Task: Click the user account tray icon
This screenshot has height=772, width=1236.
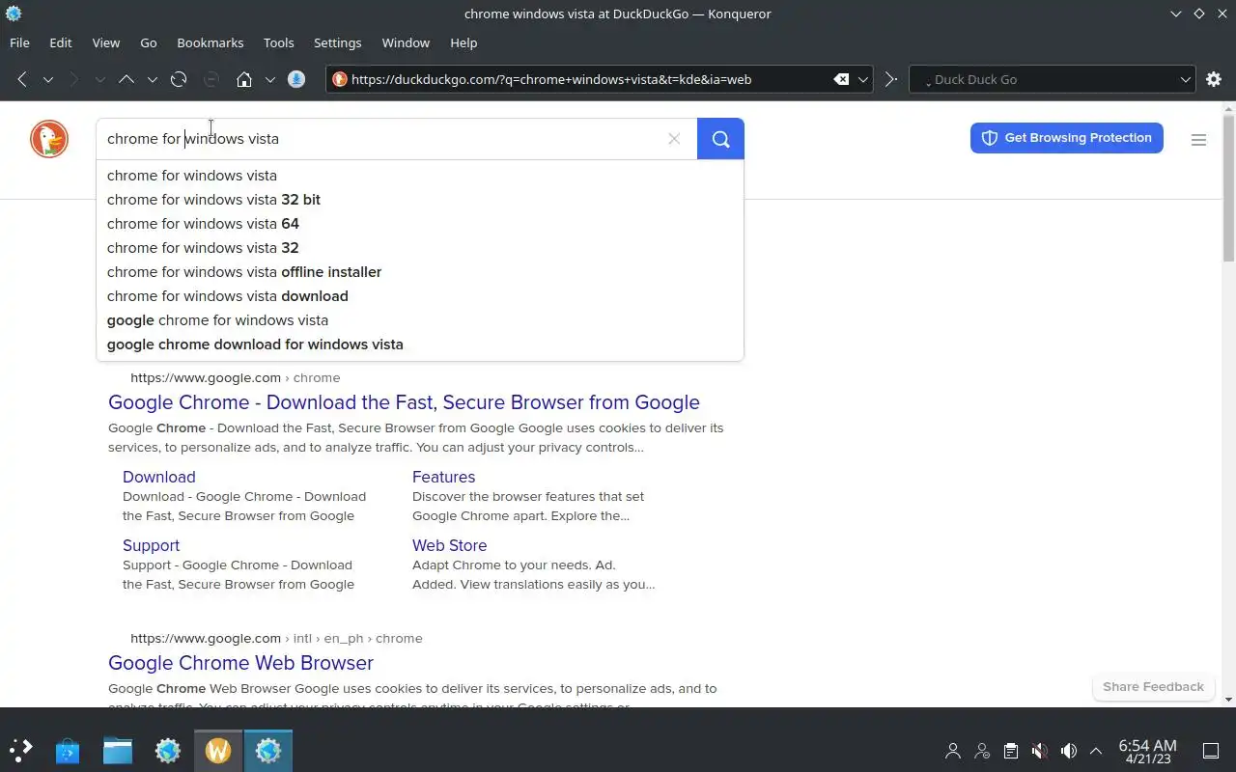Action: point(953,750)
